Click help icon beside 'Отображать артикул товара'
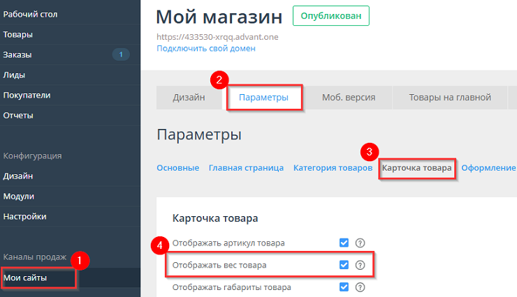 coord(361,243)
